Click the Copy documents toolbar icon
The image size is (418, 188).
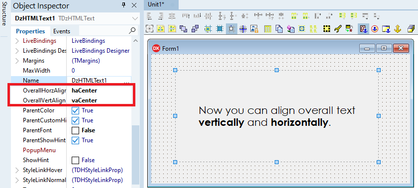(x=279, y=29)
